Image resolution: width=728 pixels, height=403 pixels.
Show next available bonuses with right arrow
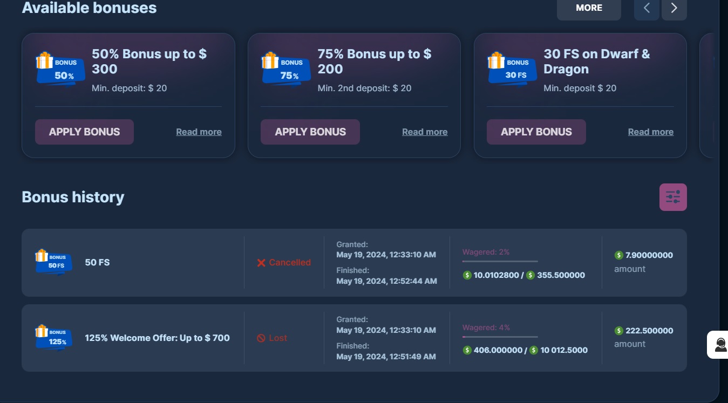674,8
